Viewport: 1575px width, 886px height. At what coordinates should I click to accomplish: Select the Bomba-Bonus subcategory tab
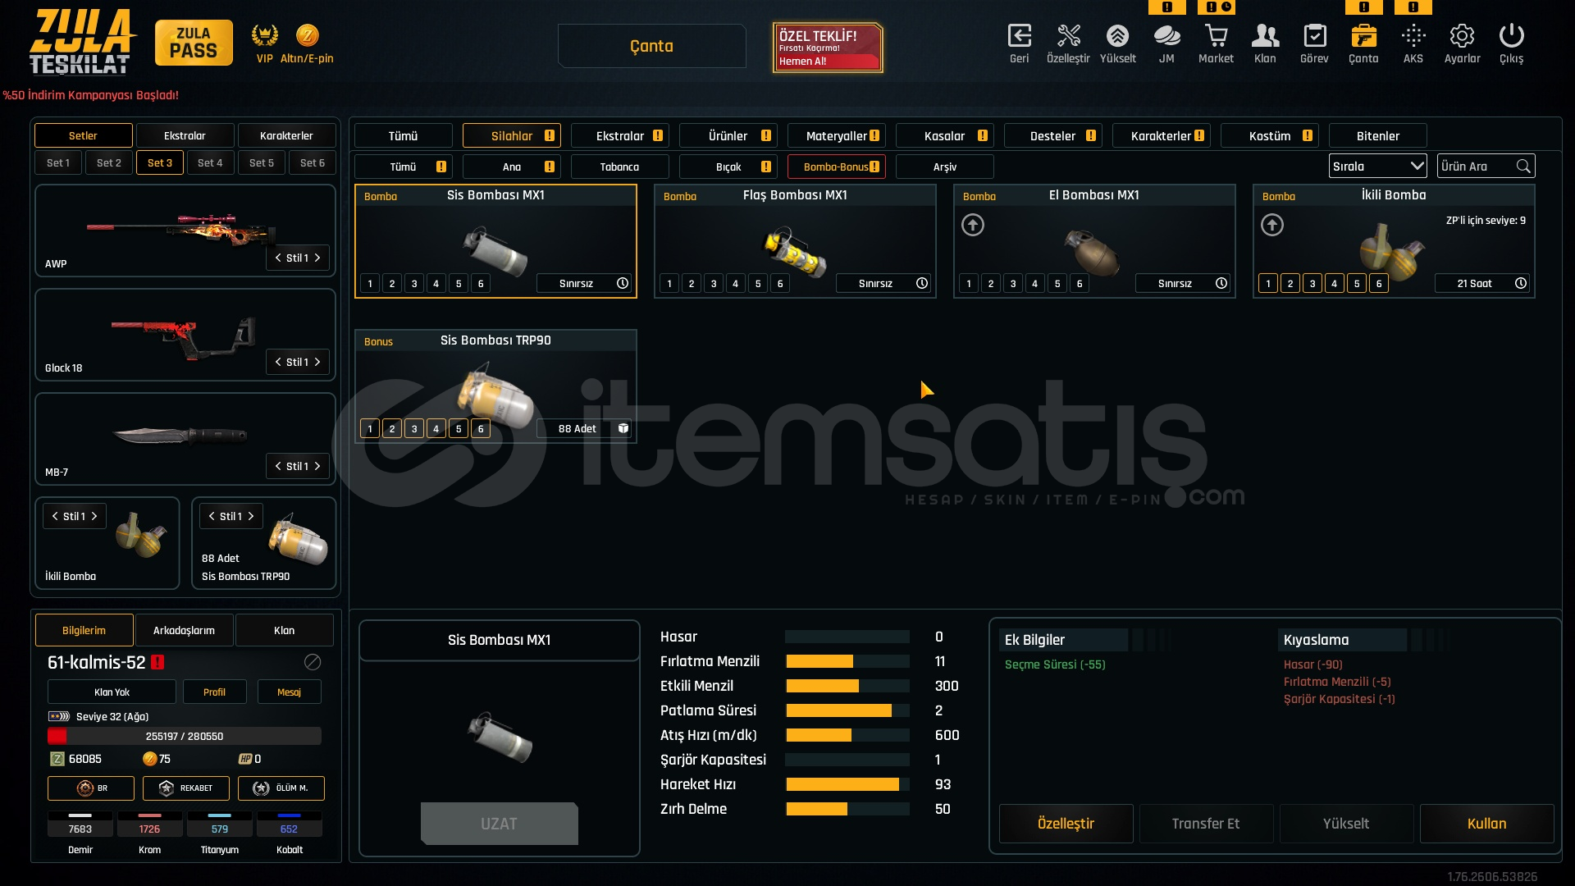pos(837,167)
